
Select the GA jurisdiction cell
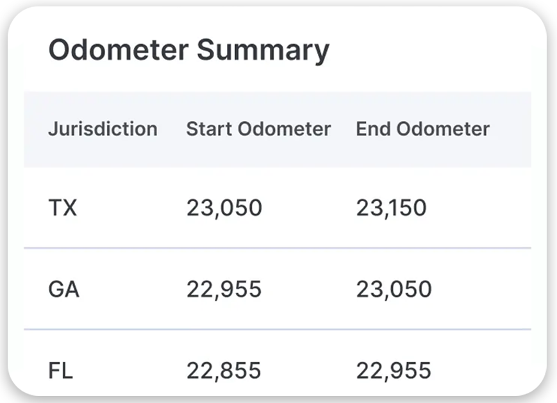tap(64, 289)
